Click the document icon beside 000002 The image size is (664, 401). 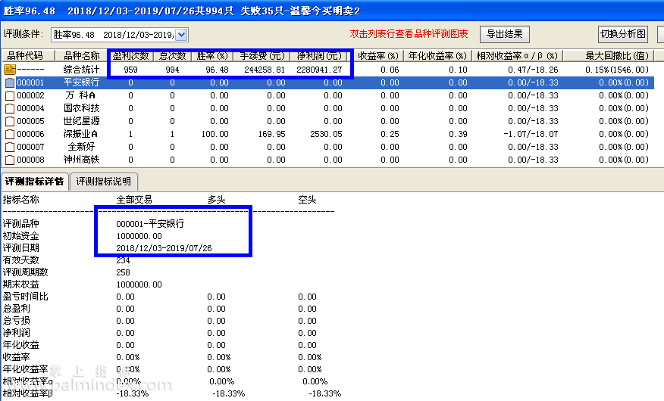10,95
